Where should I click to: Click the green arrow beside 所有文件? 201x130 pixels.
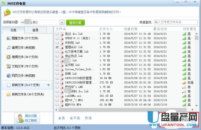click(48, 85)
